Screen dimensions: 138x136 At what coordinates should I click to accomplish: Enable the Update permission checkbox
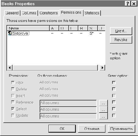13,115
